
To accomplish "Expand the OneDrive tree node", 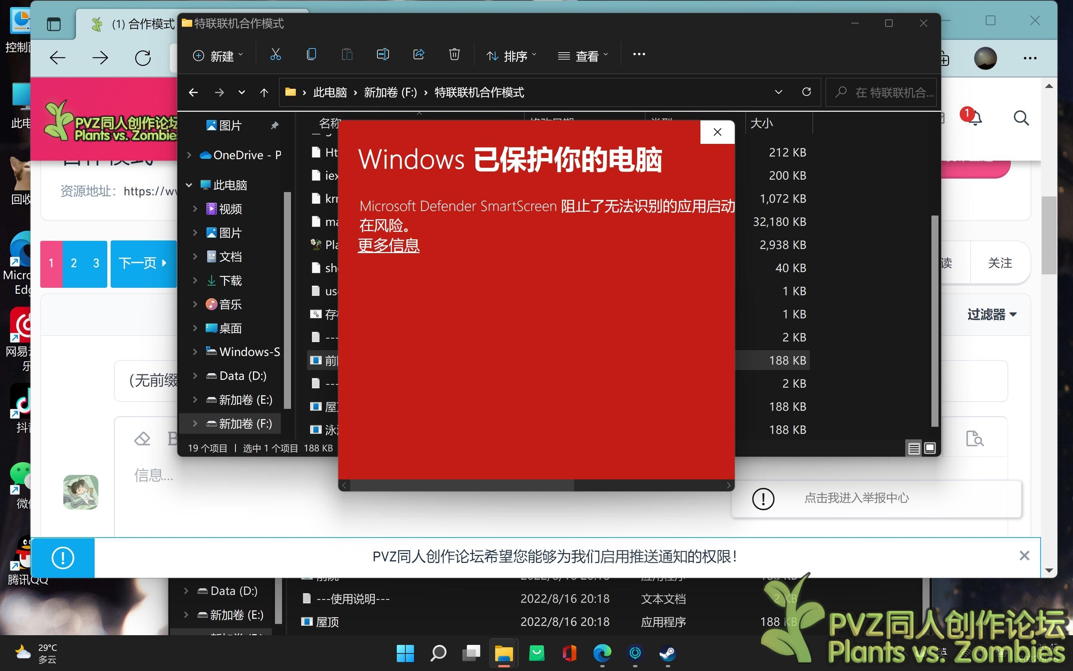I will (189, 155).
